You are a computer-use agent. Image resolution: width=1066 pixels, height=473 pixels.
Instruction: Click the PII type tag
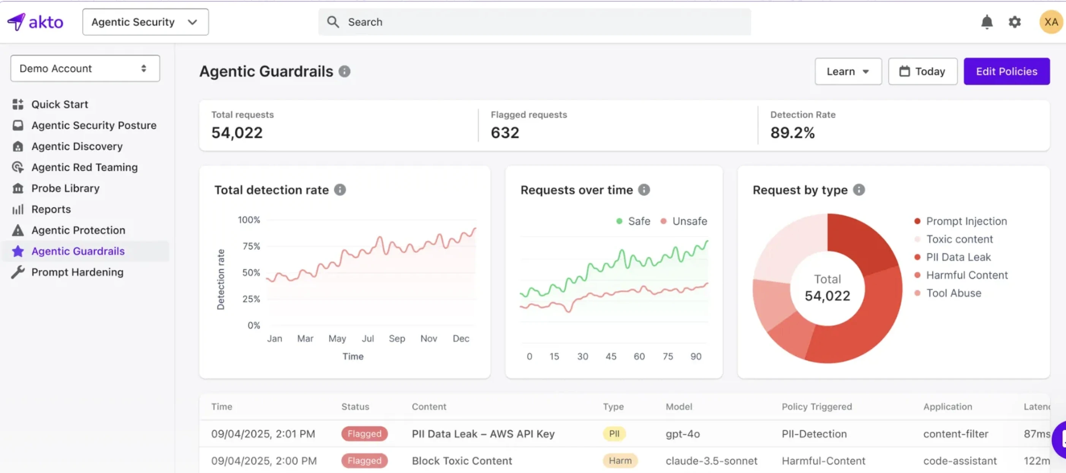pos(614,434)
